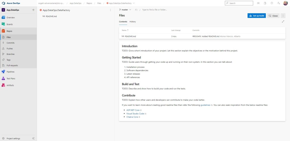
Task: Click the Set up build button
Action: (256, 16)
